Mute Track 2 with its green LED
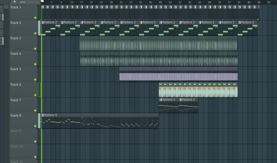Viewport: 277px width, 163px height. tap(35, 33)
